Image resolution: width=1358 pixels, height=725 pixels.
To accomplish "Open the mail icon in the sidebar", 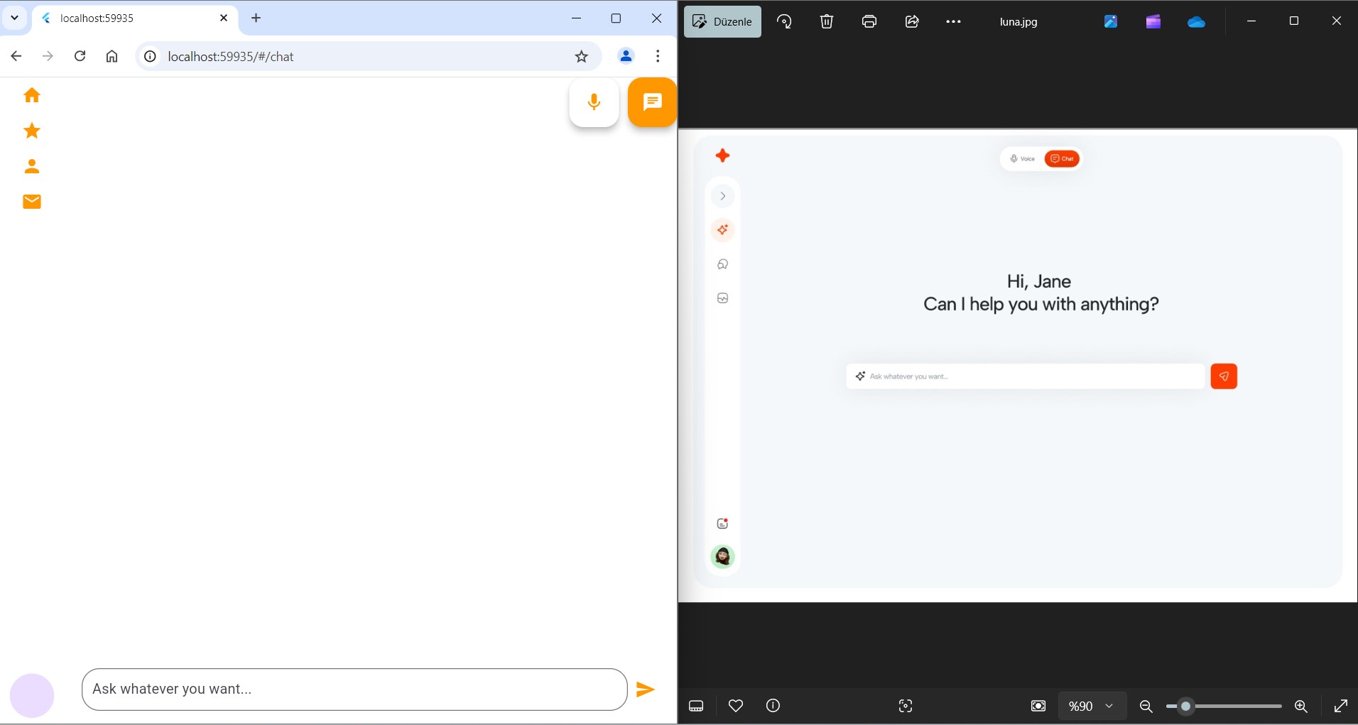I will click(32, 201).
